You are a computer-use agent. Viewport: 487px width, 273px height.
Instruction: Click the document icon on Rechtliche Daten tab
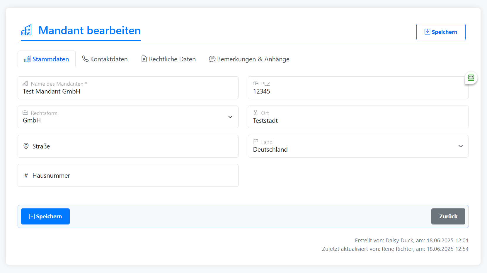(x=144, y=59)
